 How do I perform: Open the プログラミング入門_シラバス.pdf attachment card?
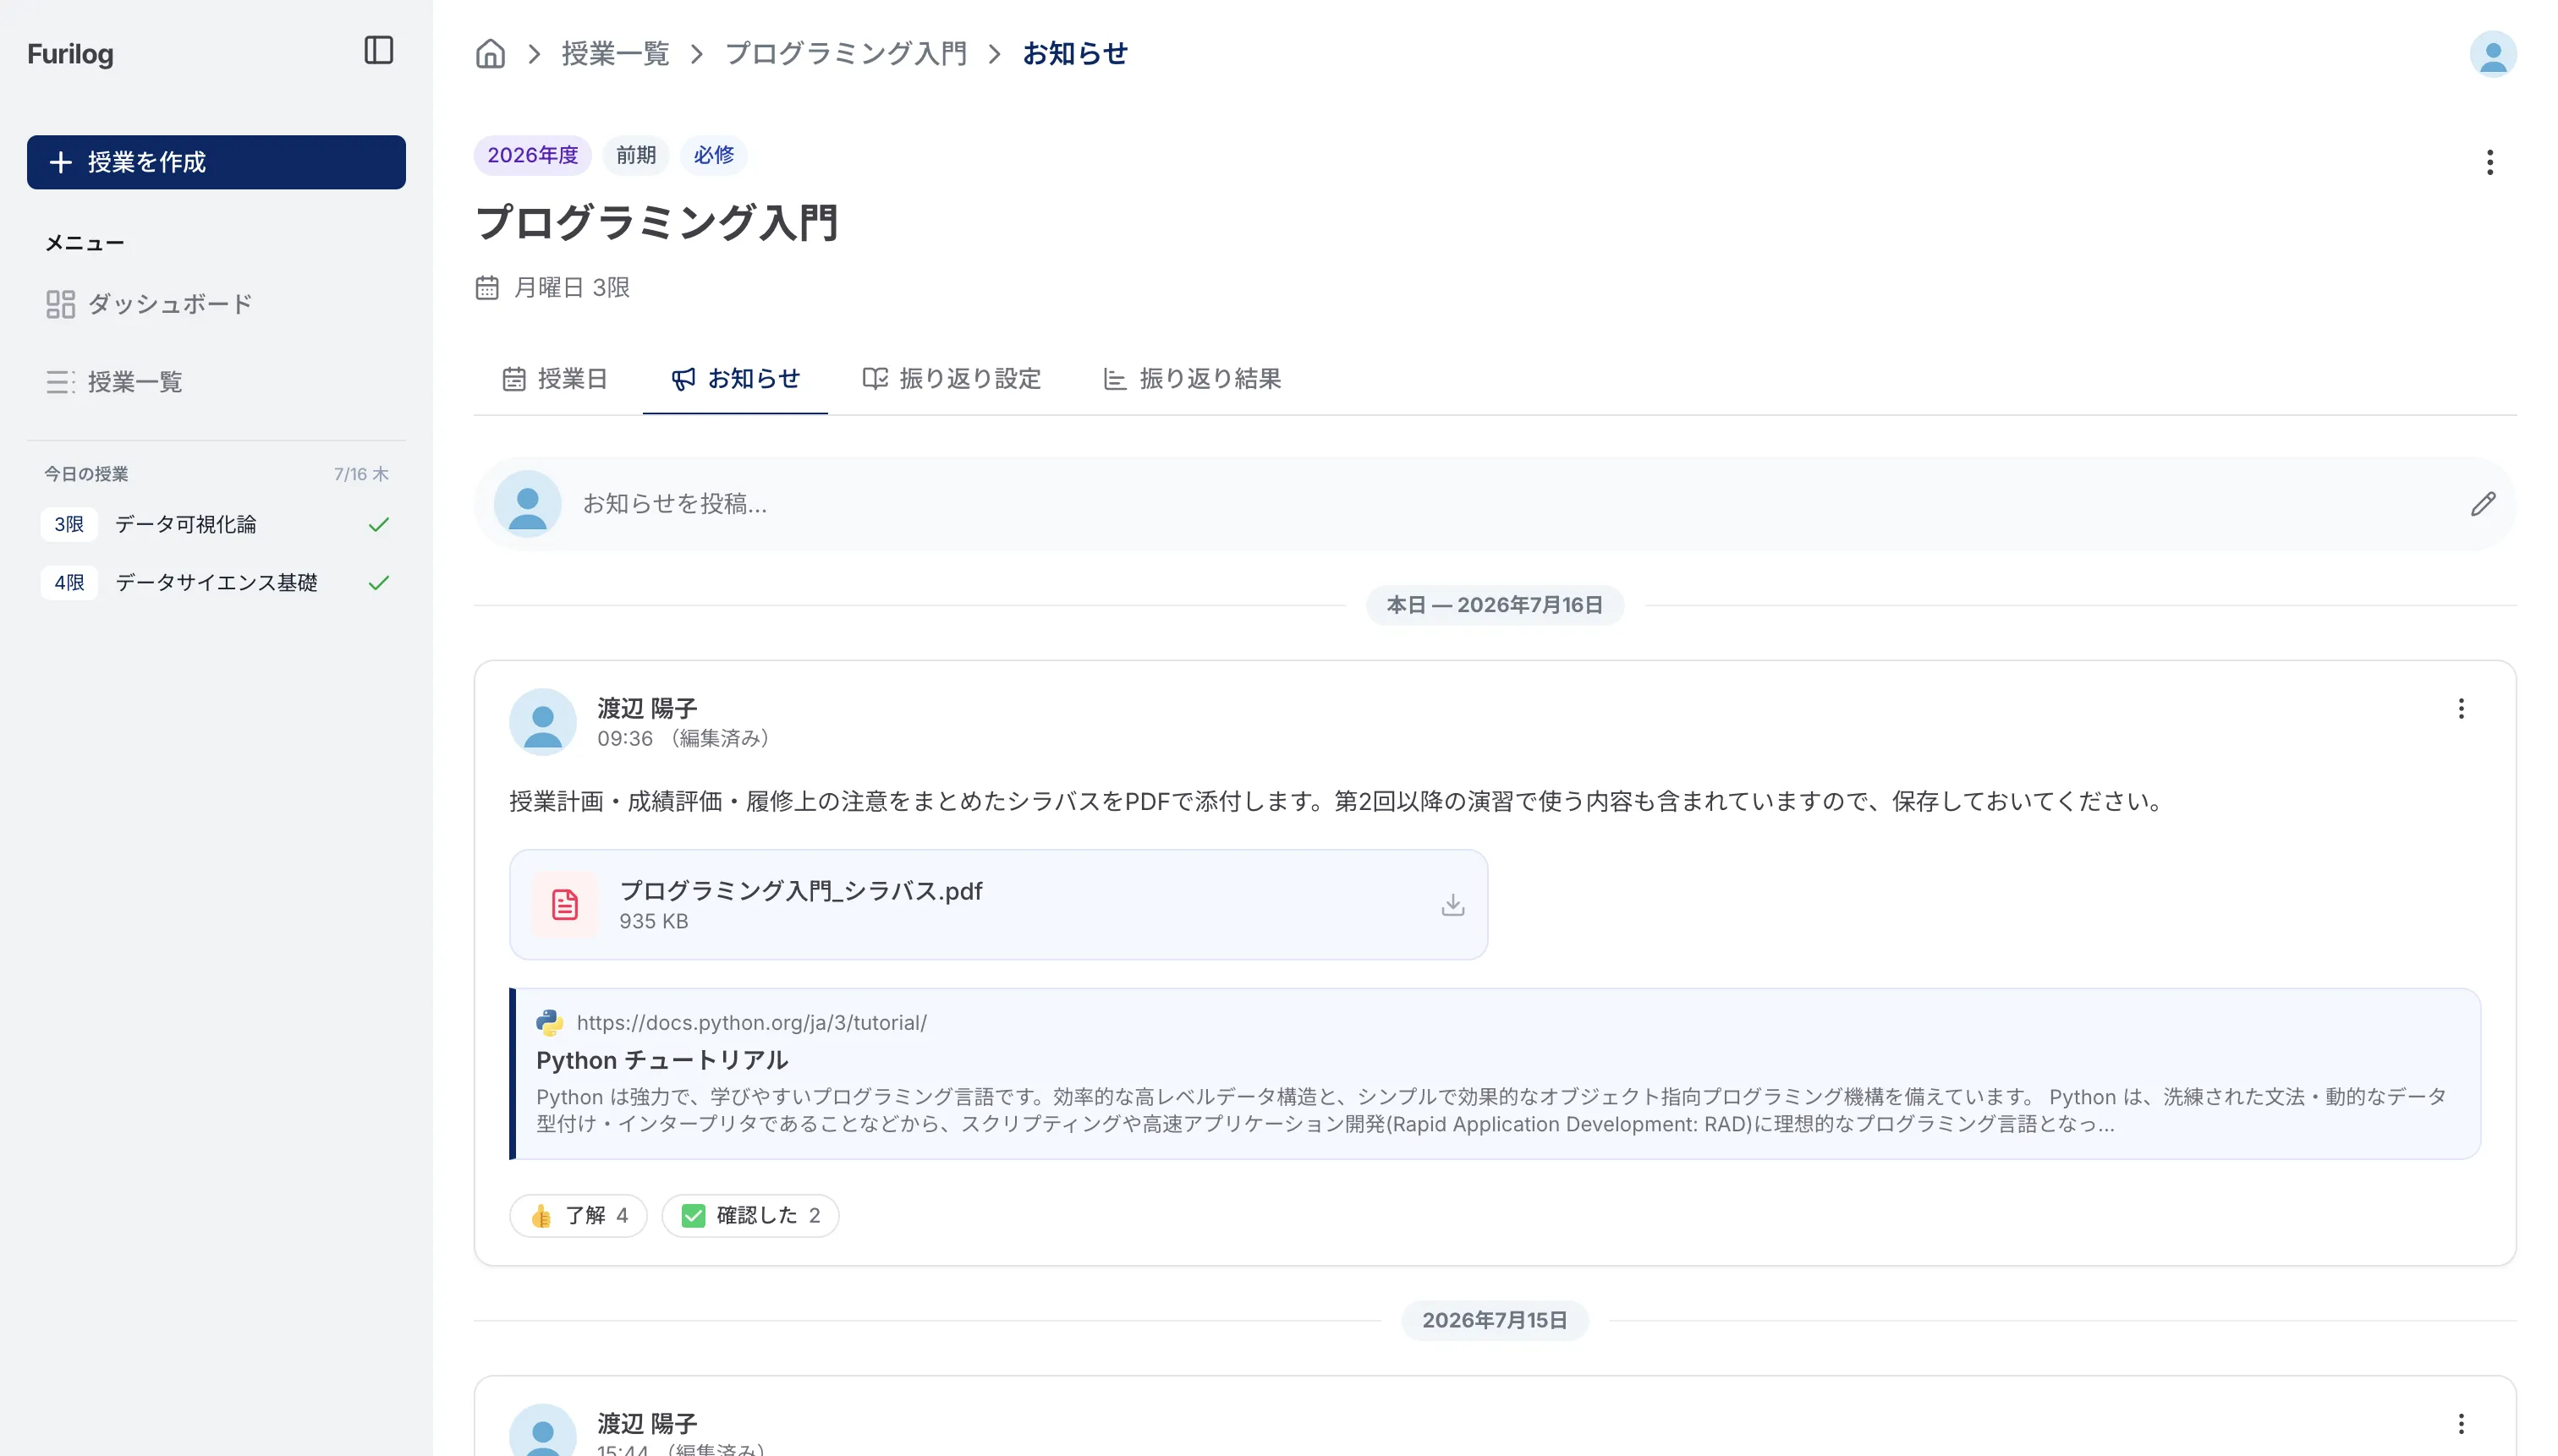(998, 905)
